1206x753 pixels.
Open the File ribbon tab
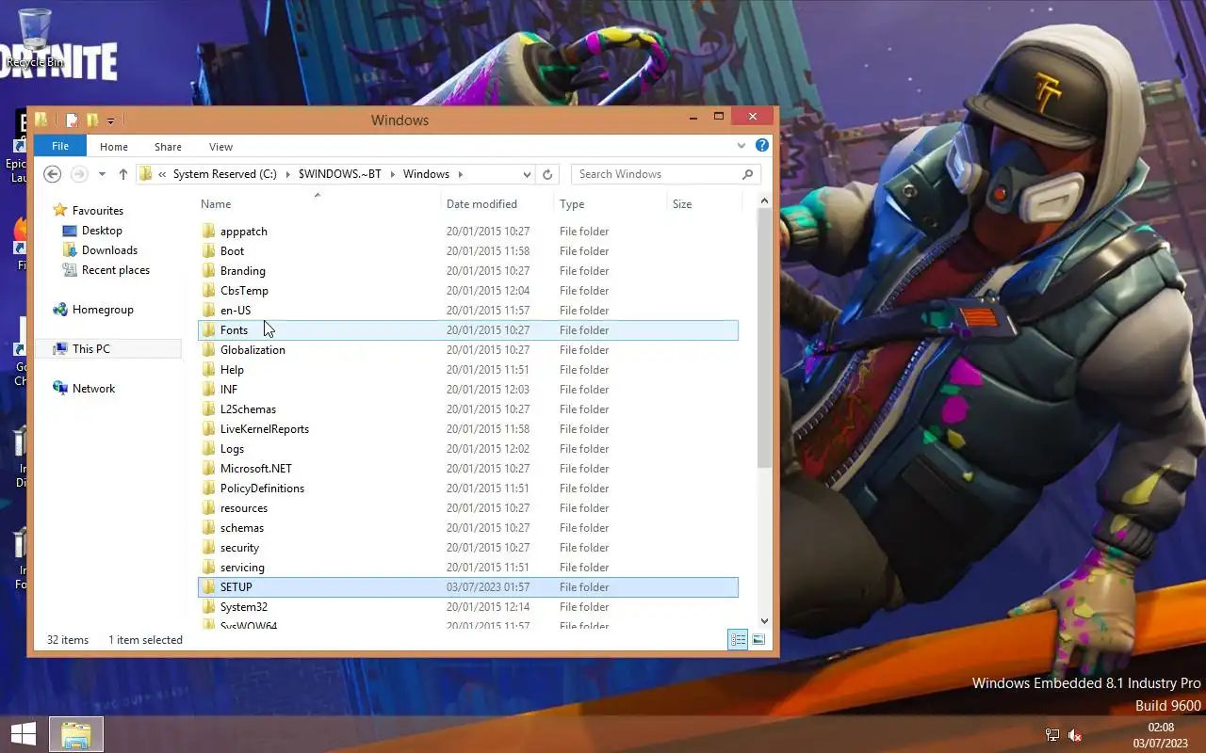pyautogui.click(x=60, y=146)
